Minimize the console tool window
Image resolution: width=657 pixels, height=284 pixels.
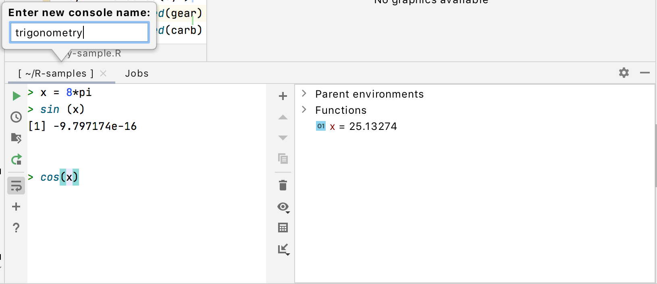(x=645, y=73)
